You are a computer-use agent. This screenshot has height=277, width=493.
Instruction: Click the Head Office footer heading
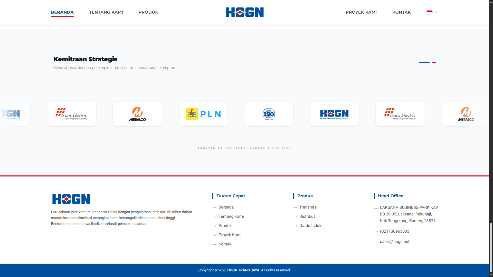click(x=391, y=196)
